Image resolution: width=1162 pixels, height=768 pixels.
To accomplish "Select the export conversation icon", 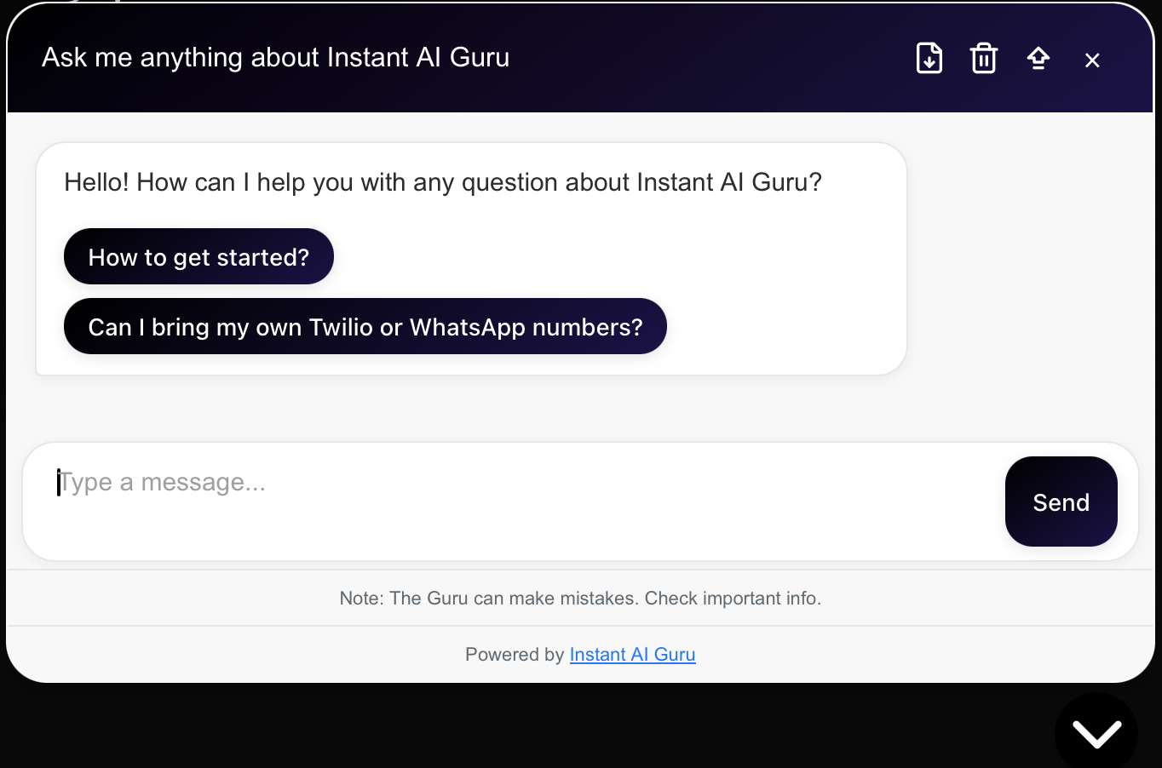I will pos(929,58).
